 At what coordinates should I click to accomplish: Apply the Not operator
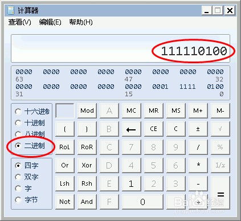tap(65, 202)
